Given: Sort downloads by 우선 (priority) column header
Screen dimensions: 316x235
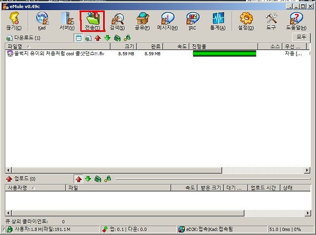Looking at the screenshot, I should 294,46.
